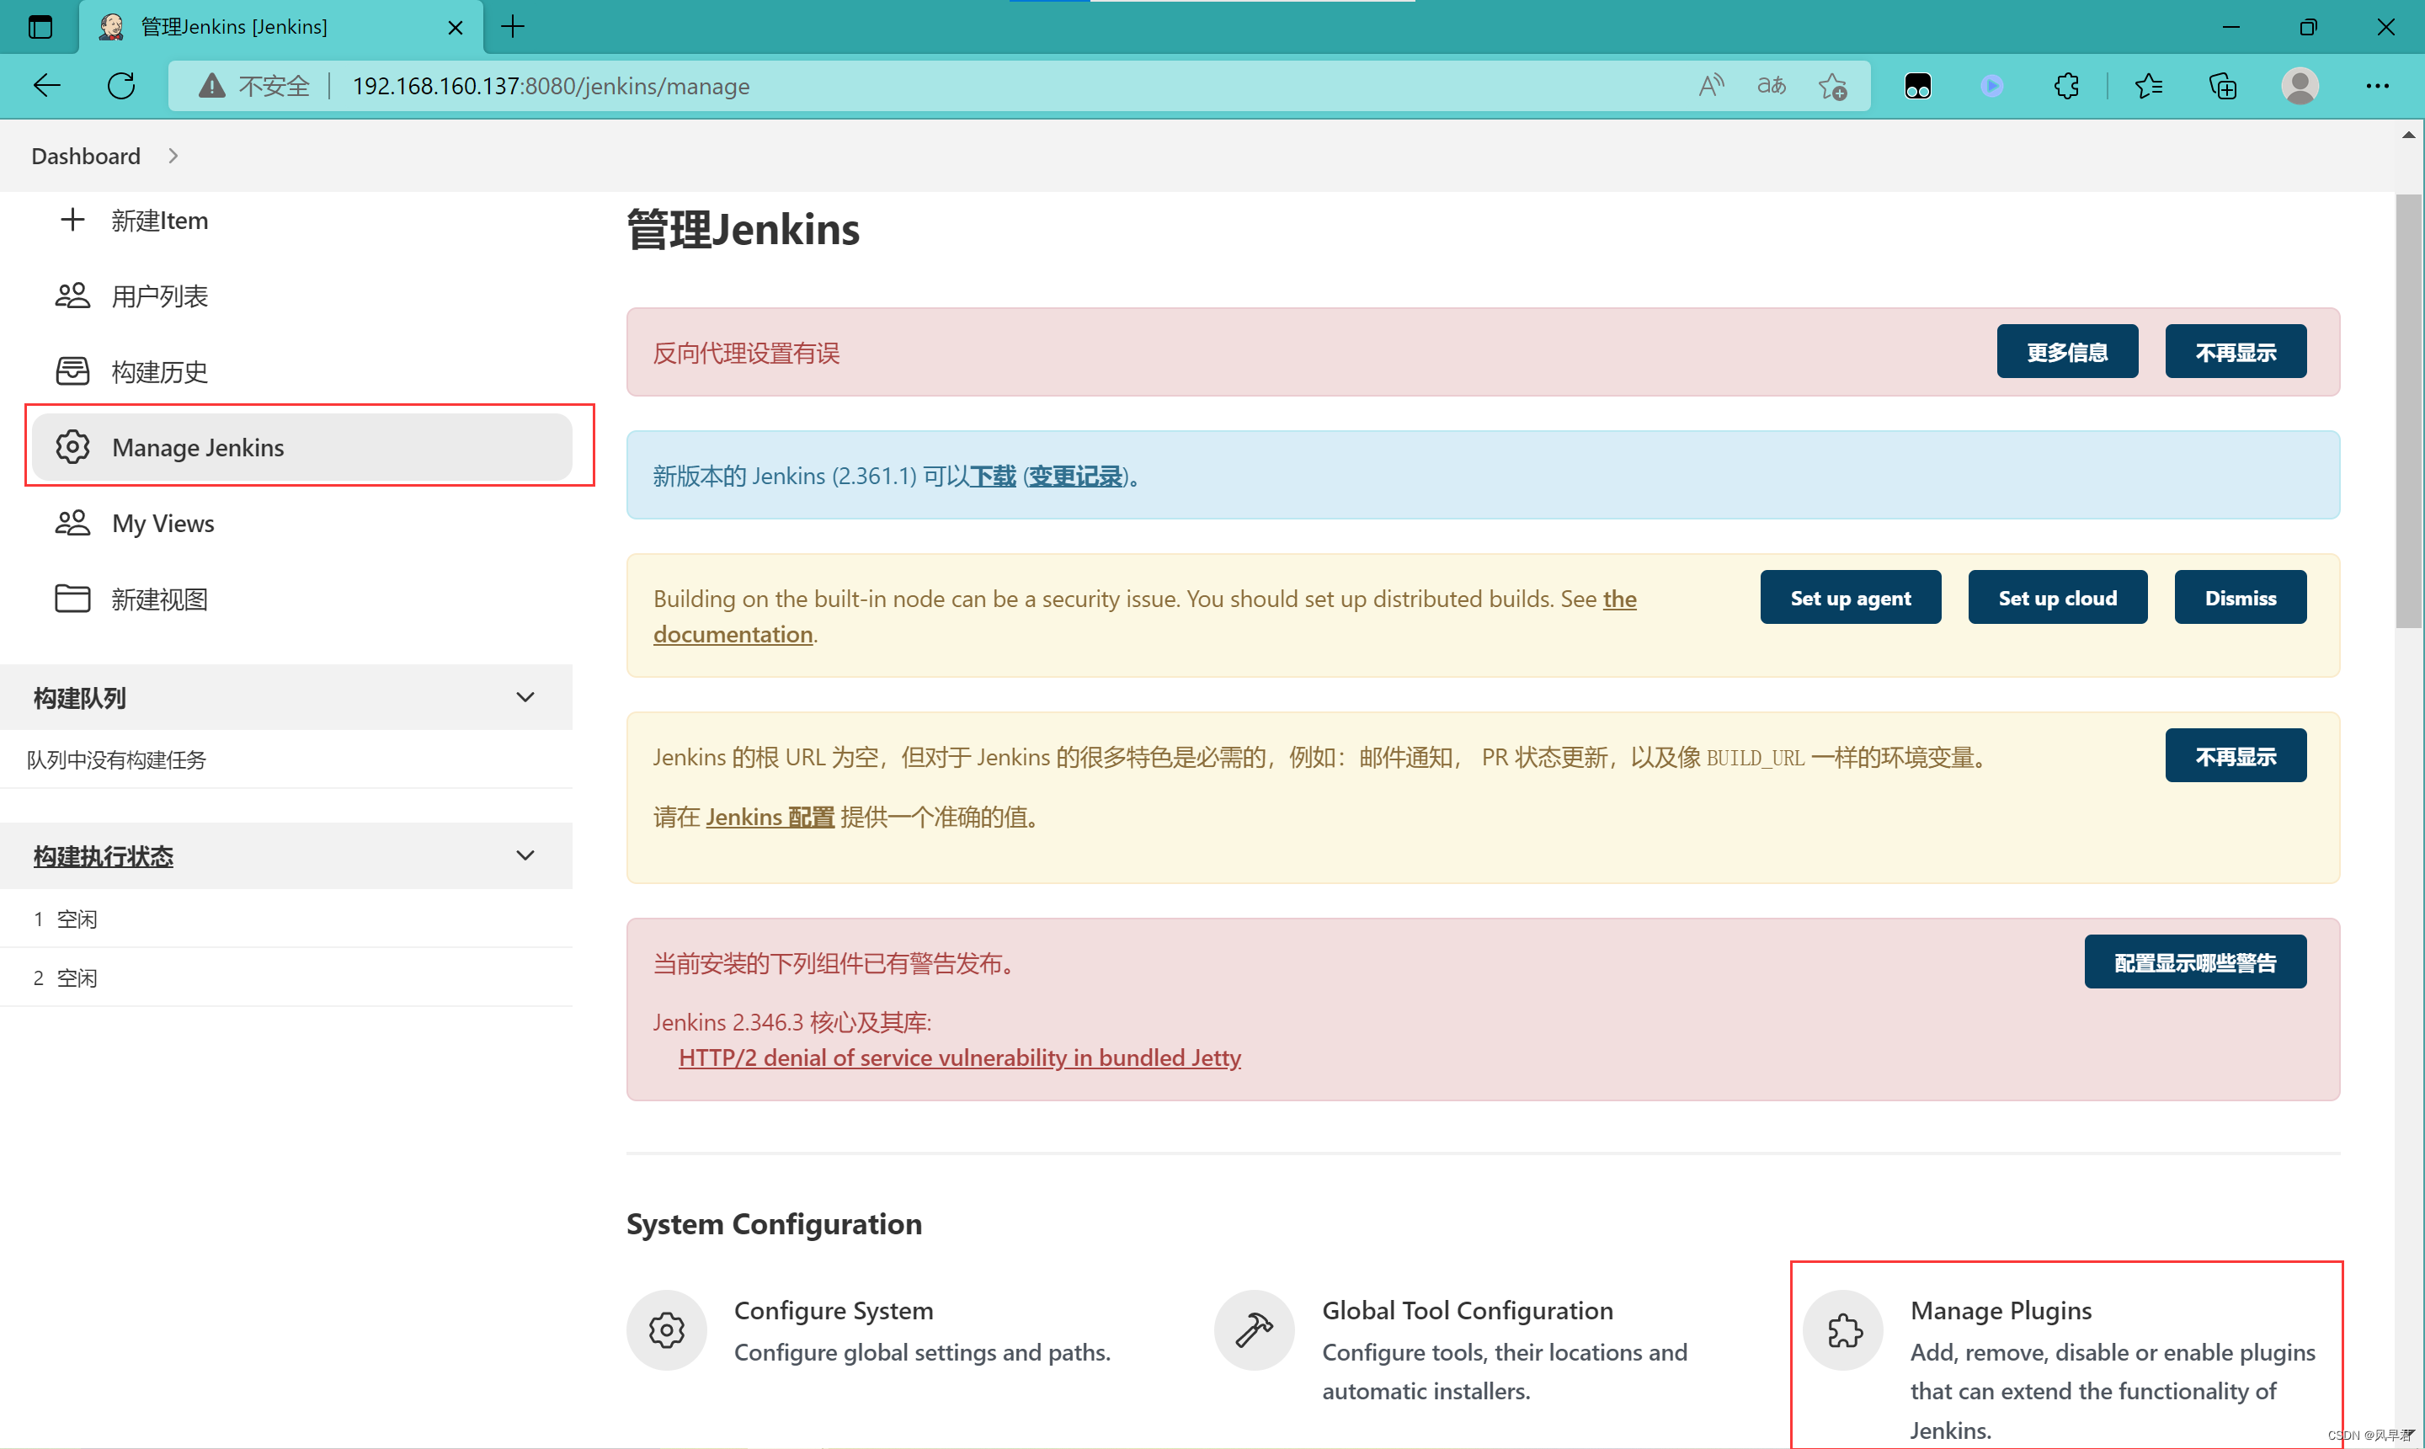Open Configure System settings
Image resolution: width=2425 pixels, height=1449 pixels.
pos(833,1310)
